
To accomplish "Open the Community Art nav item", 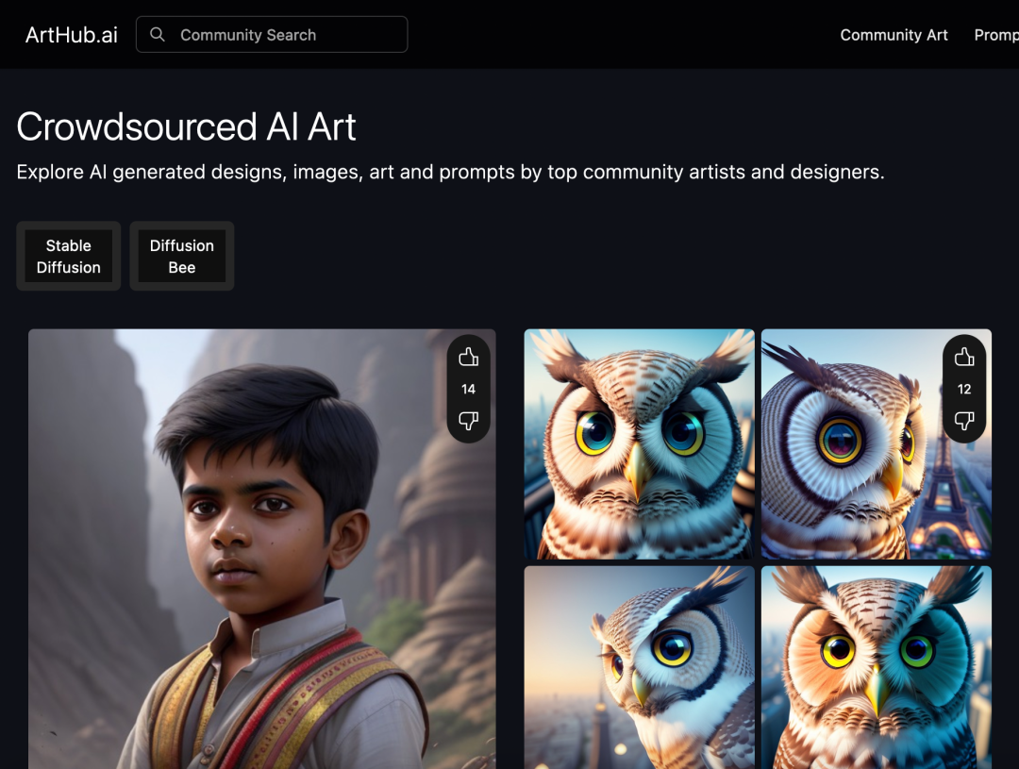I will pos(894,35).
